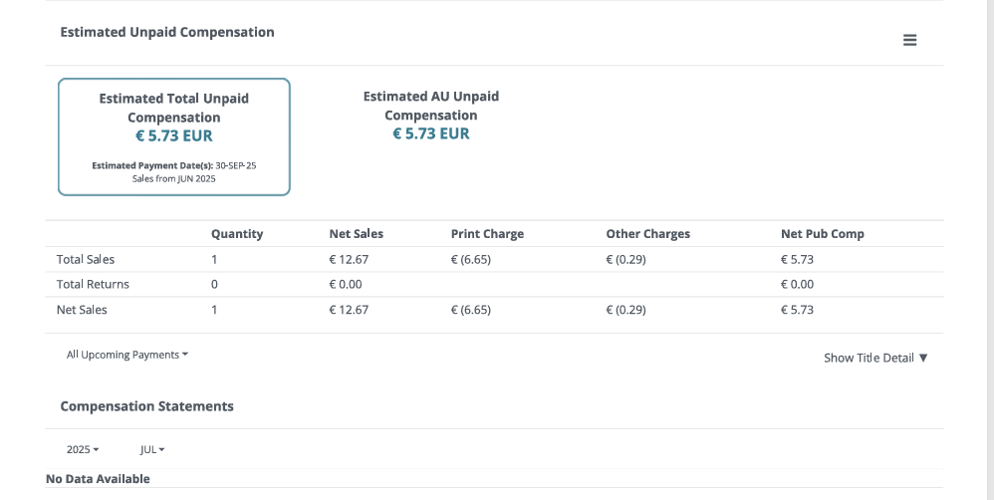Click the Total Sales € 5.73 Net Pub Comp value
Image resolution: width=994 pixels, height=500 pixels.
(797, 260)
